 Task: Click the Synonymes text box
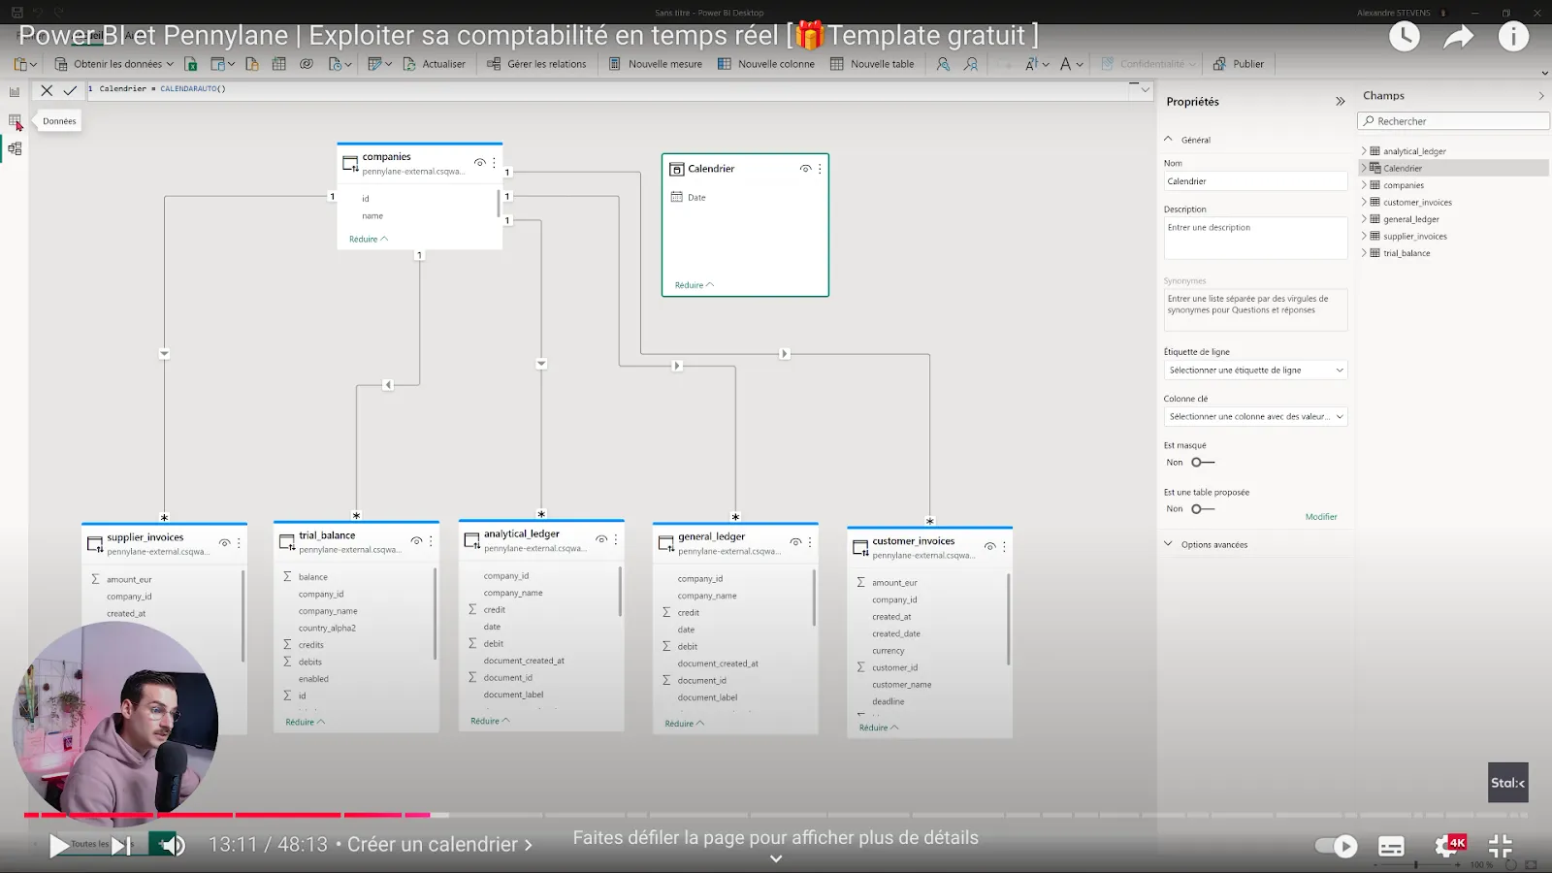point(1255,309)
